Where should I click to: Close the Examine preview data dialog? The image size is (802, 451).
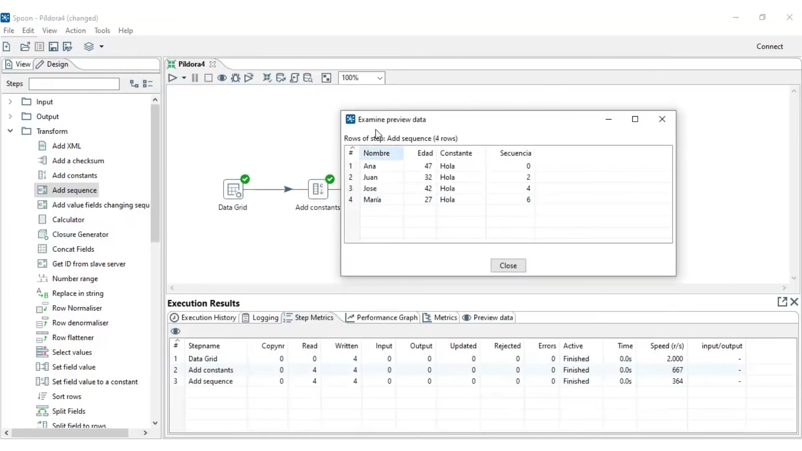coord(662,119)
